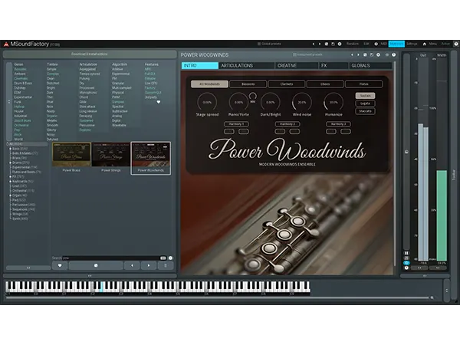
Task: Select the All Woodwinds section button
Action: [209, 84]
